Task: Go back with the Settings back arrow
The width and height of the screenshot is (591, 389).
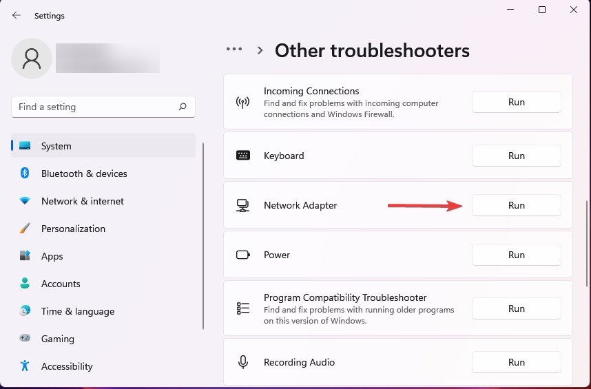Action: [17, 15]
